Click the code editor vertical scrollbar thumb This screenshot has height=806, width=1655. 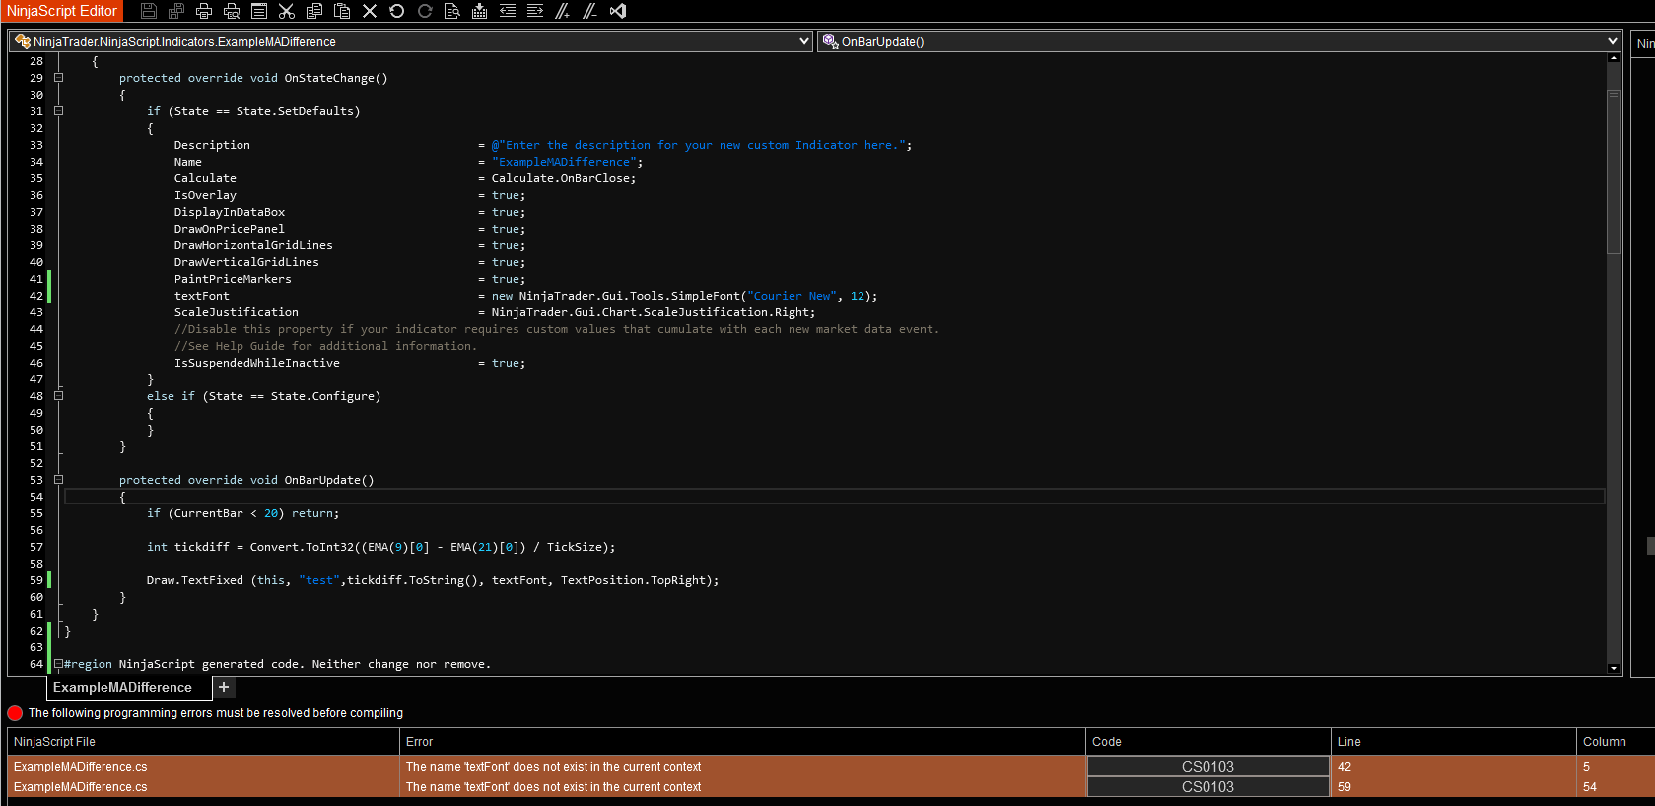pyautogui.click(x=1614, y=172)
